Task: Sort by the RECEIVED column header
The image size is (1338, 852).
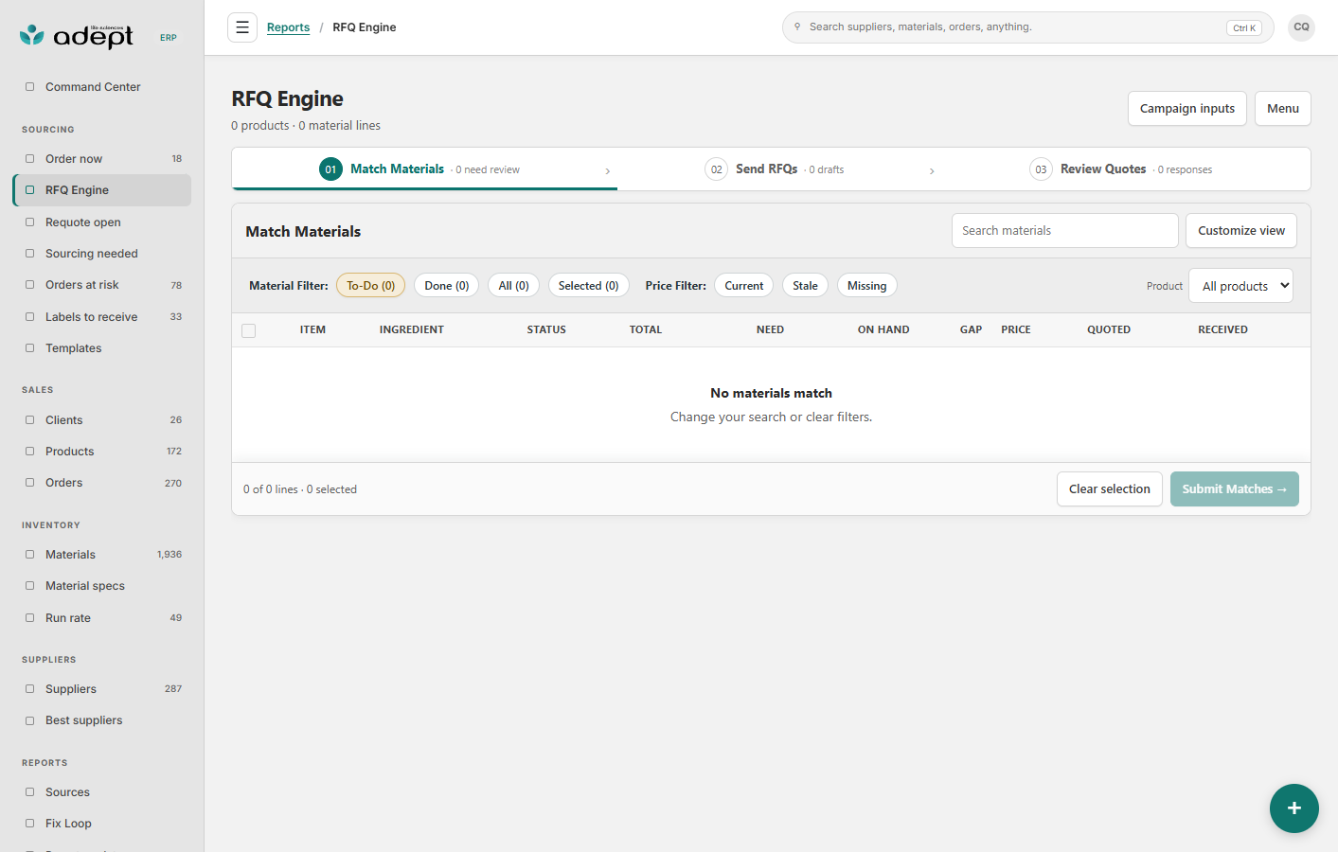Action: (1222, 329)
